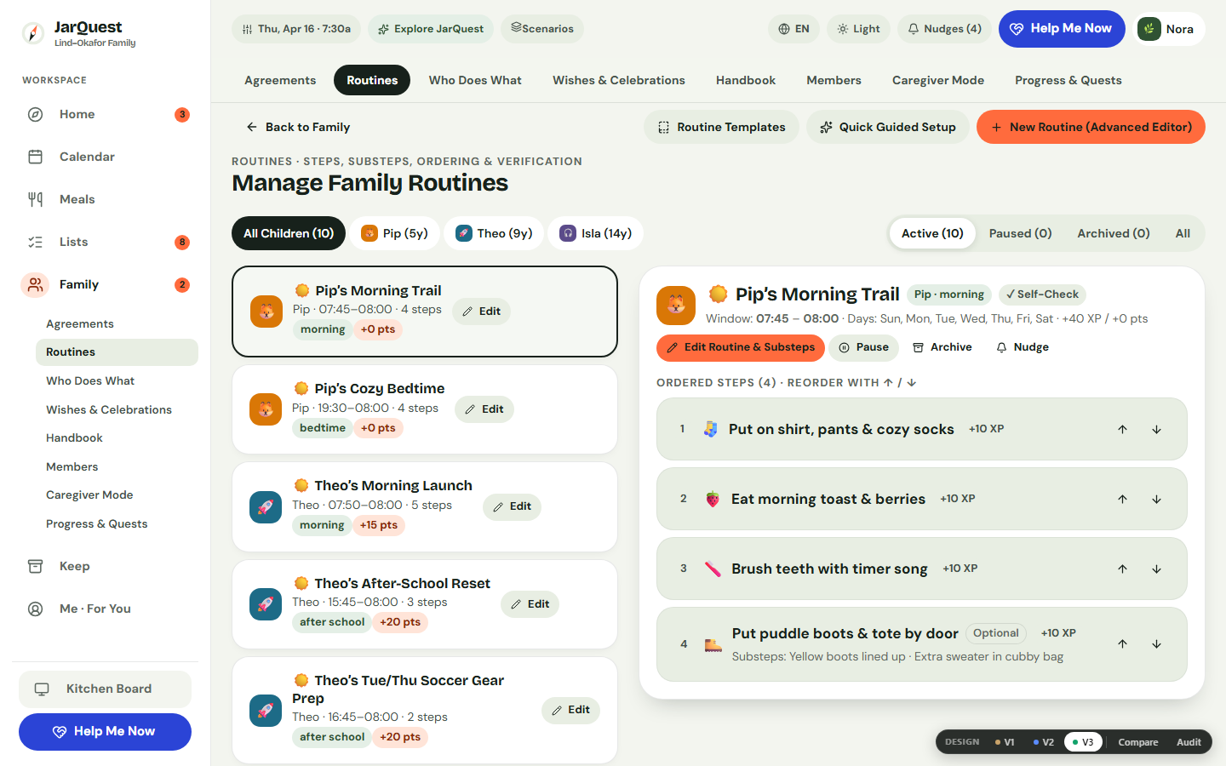Show Archived (0) routines
1226x766 pixels.
coord(1114,233)
